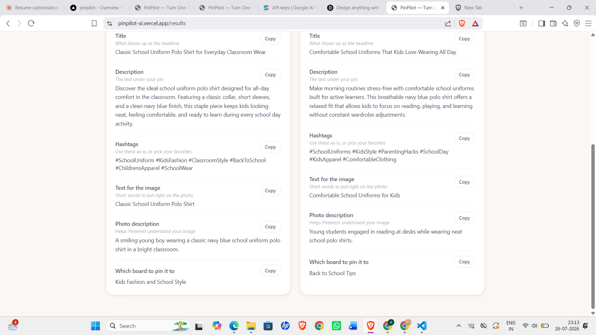Copy board name Back to School Tips
The width and height of the screenshot is (596, 335).
pos(464,262)
